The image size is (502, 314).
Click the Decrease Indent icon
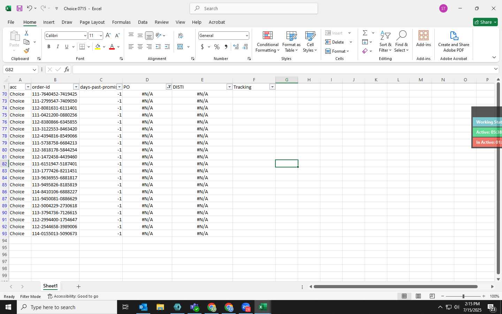coord(158,47)
